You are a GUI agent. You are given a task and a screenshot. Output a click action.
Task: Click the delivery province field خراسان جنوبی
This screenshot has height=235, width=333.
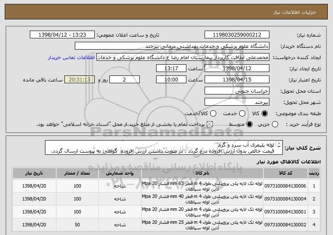tap(237, 91)
